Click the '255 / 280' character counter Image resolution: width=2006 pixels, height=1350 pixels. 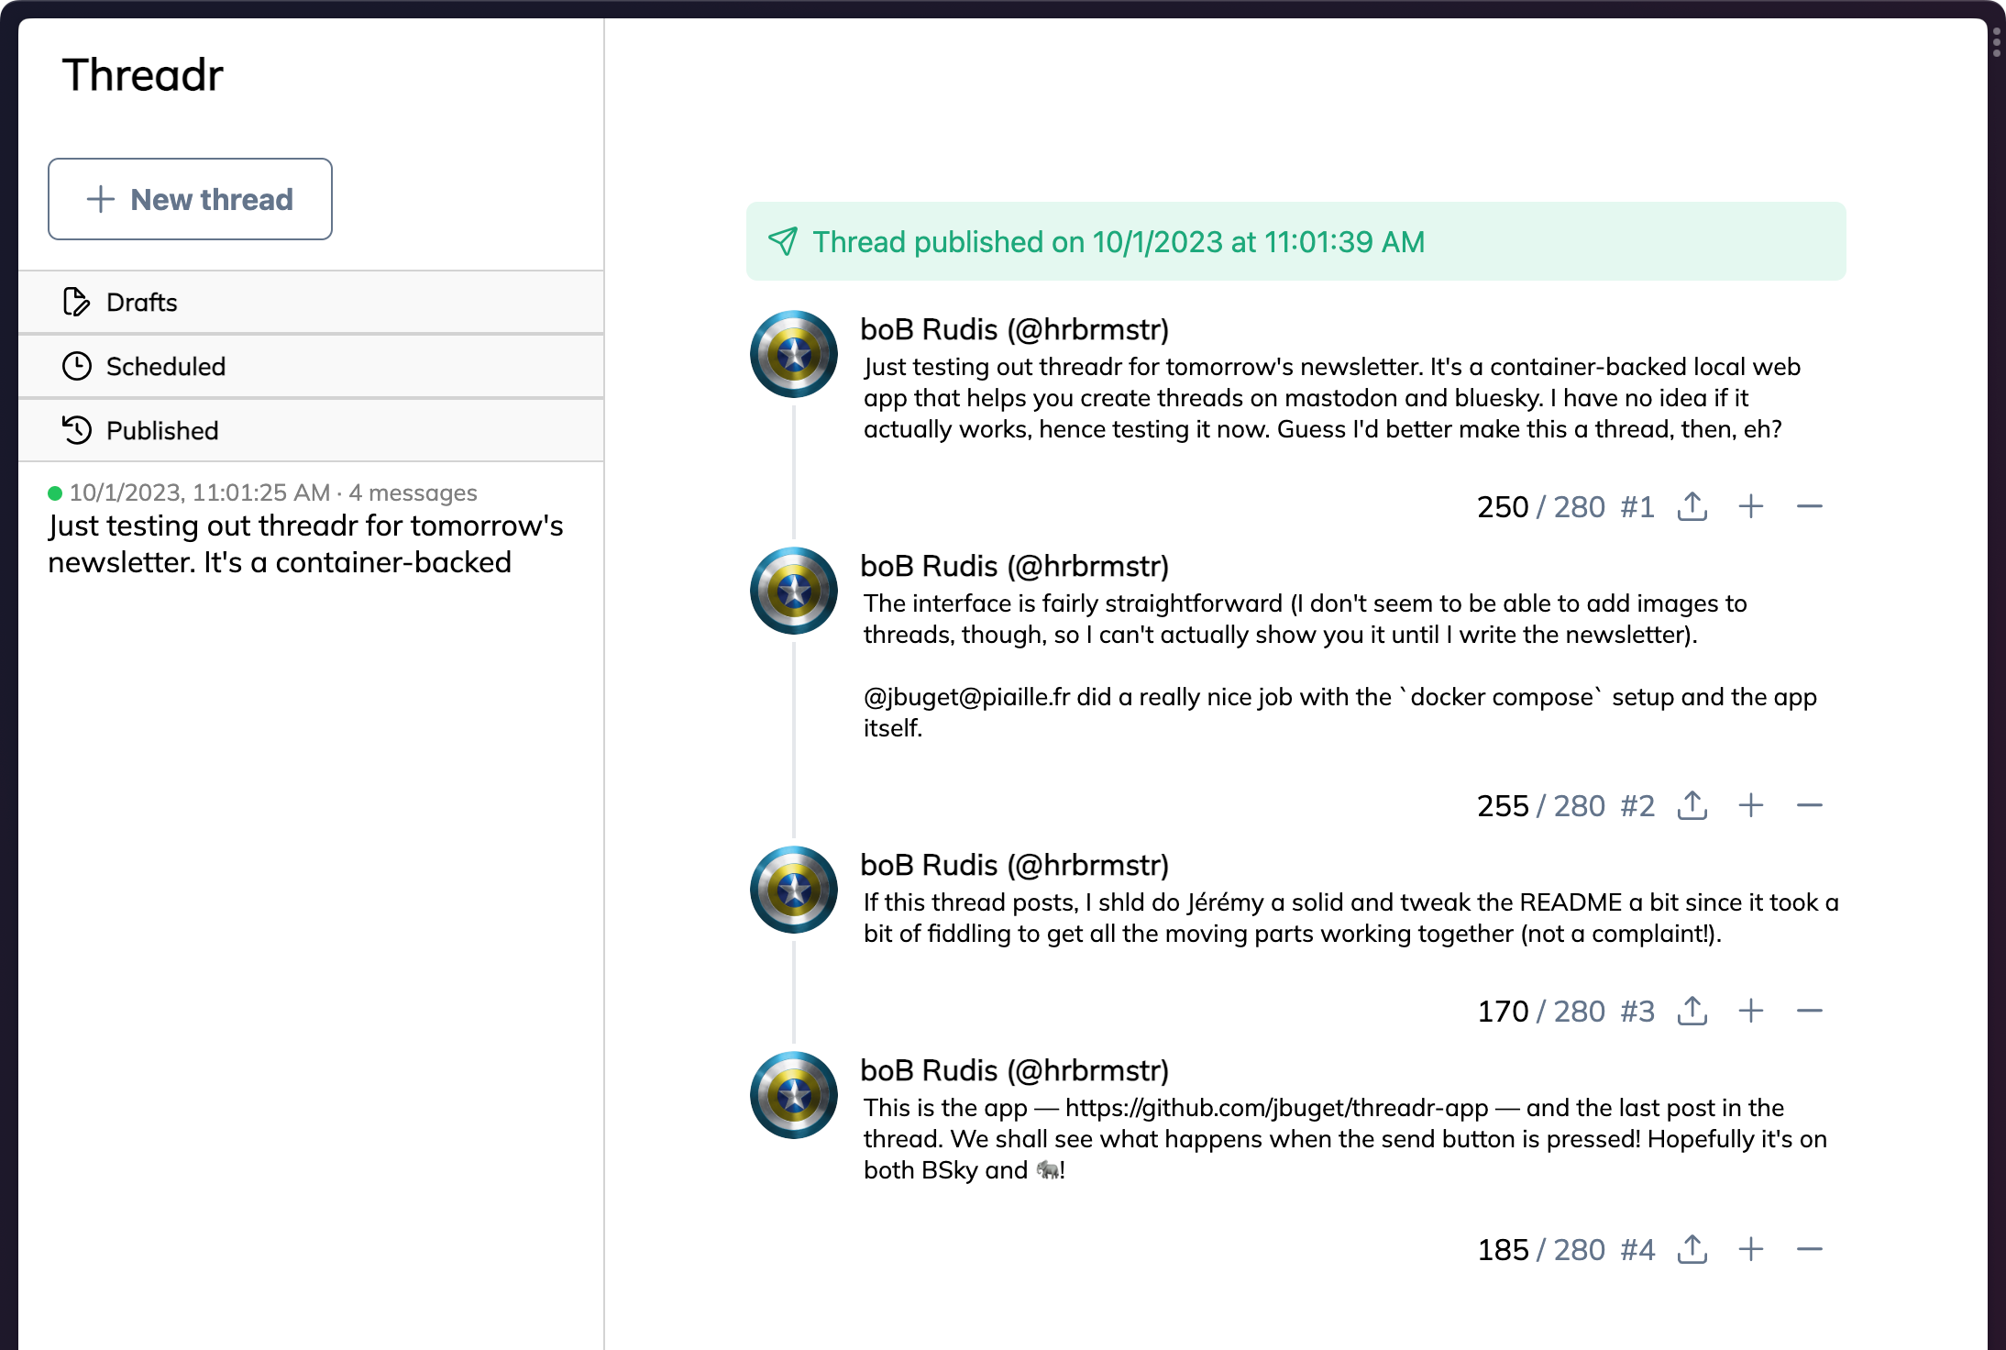click(1541, 806)
